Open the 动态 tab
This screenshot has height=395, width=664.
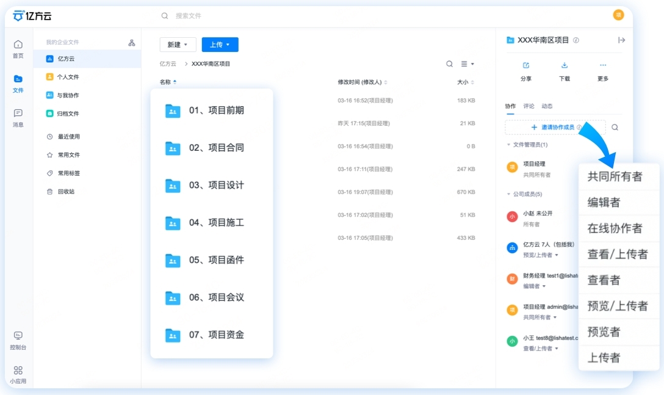pos(547,106)
